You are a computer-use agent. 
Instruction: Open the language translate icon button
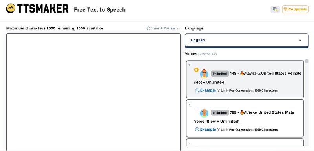[x=275, y=9]
